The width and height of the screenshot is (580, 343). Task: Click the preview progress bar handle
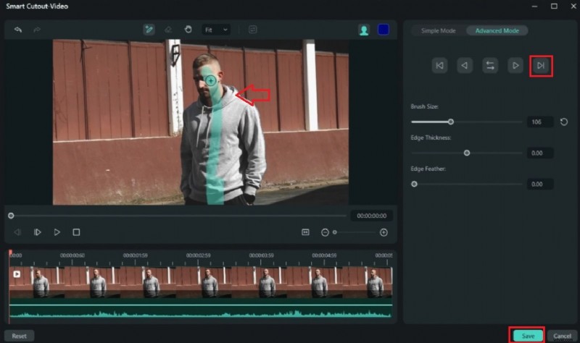(11, 216)
